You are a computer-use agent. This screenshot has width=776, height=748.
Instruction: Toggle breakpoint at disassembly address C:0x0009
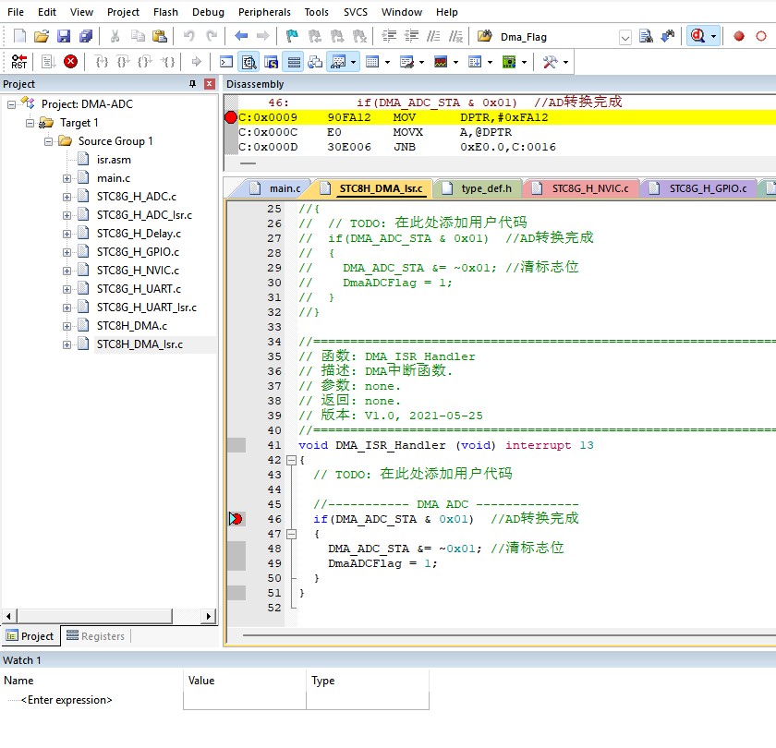point(231,117)
